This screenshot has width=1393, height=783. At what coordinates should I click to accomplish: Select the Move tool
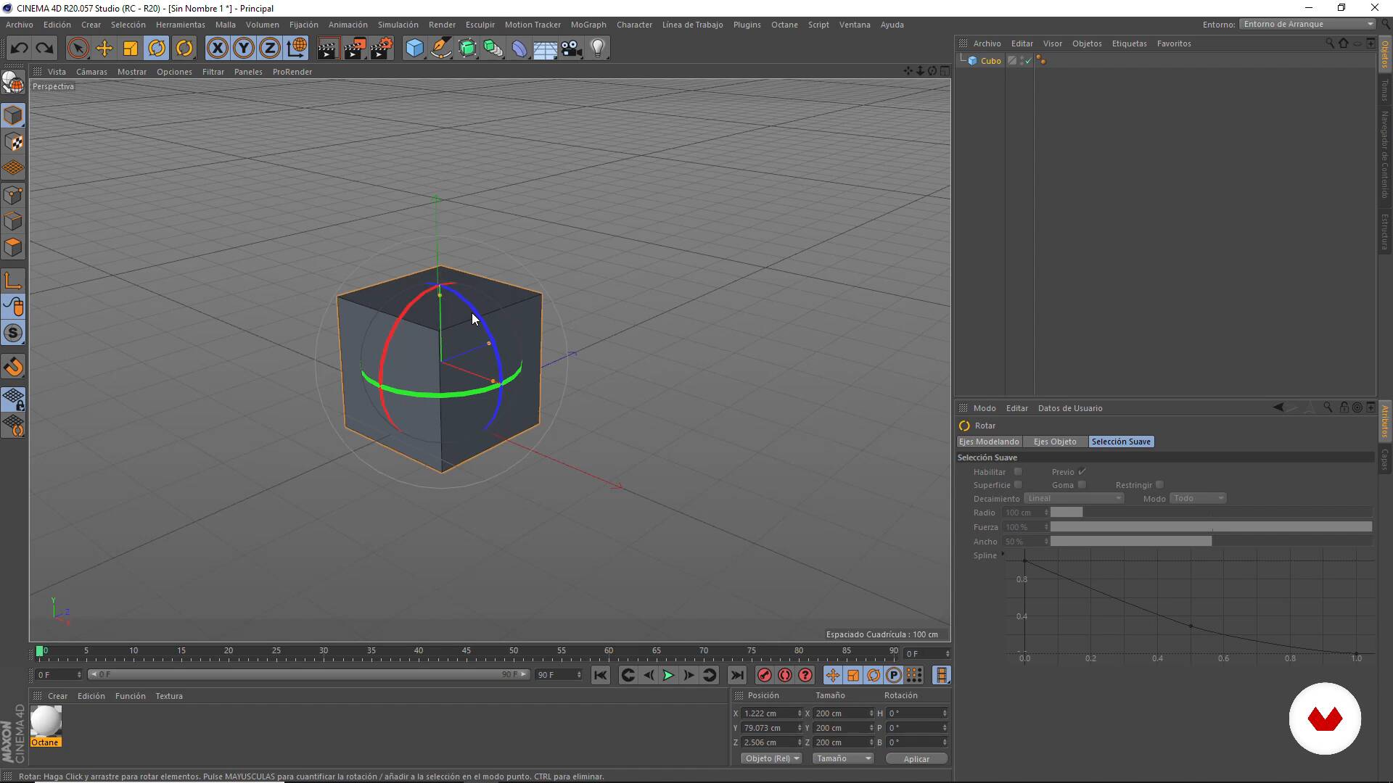click(x=104, y=49)
